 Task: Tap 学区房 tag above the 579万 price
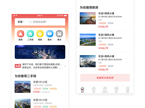45,89
